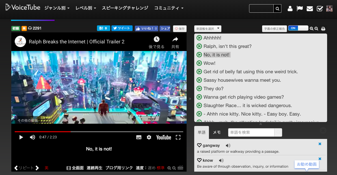Open スピーキングチャレンジ speaking challenge
The height and width of the screenshot is (175, 337).
pyautogui.click(x=125, y=8)
